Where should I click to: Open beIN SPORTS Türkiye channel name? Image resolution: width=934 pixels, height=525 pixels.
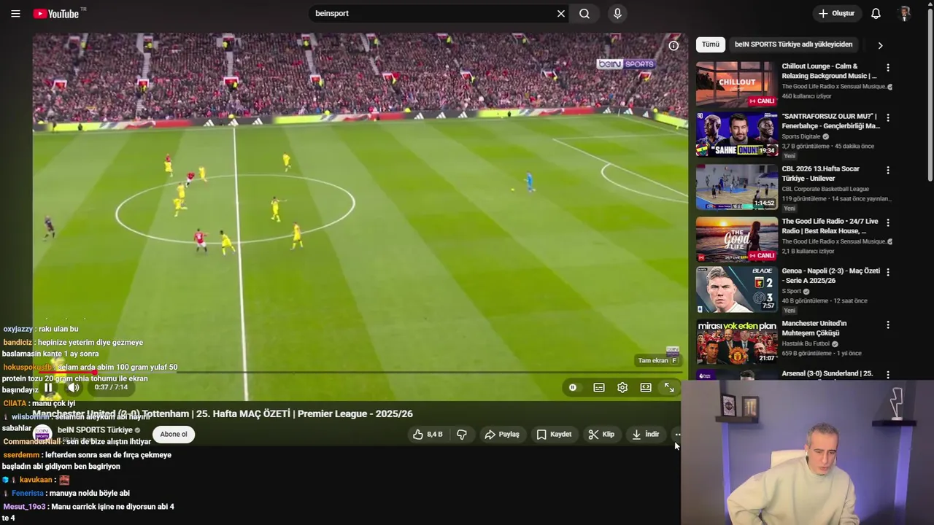95,429
